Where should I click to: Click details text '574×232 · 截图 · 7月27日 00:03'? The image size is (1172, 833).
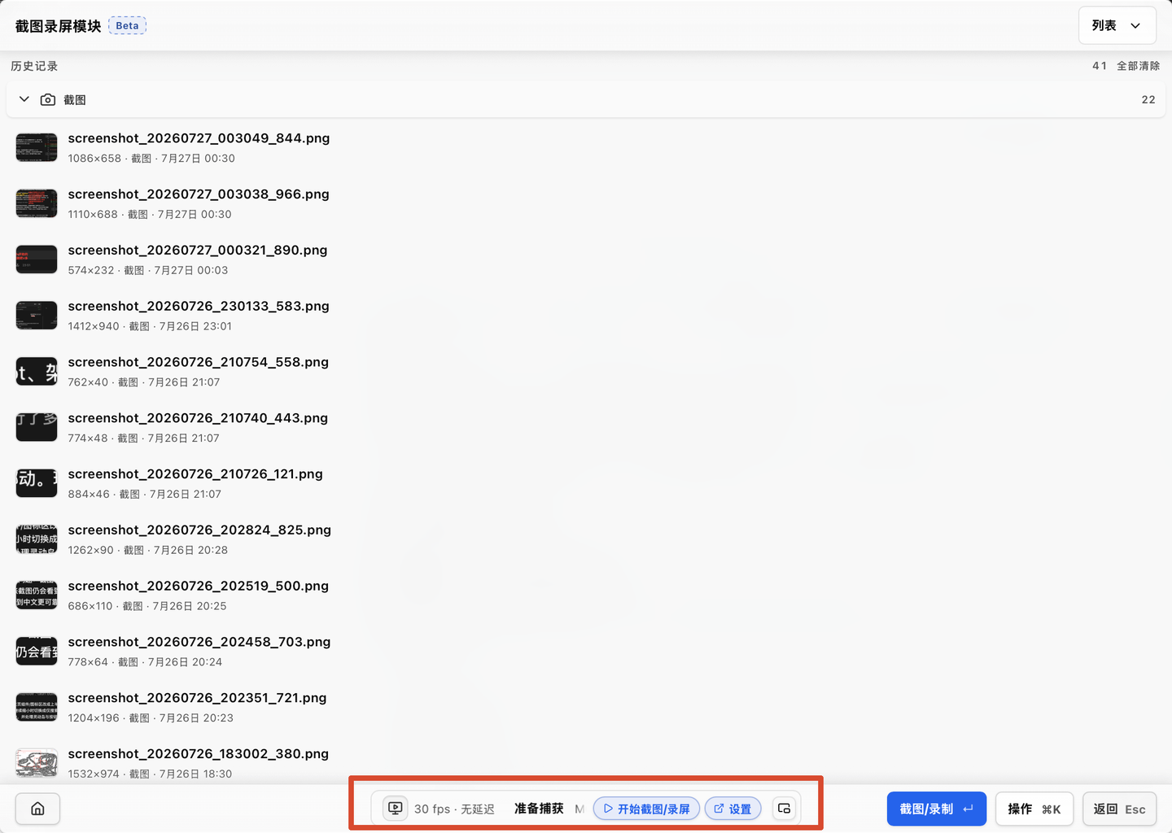click(x=148, y=271)
